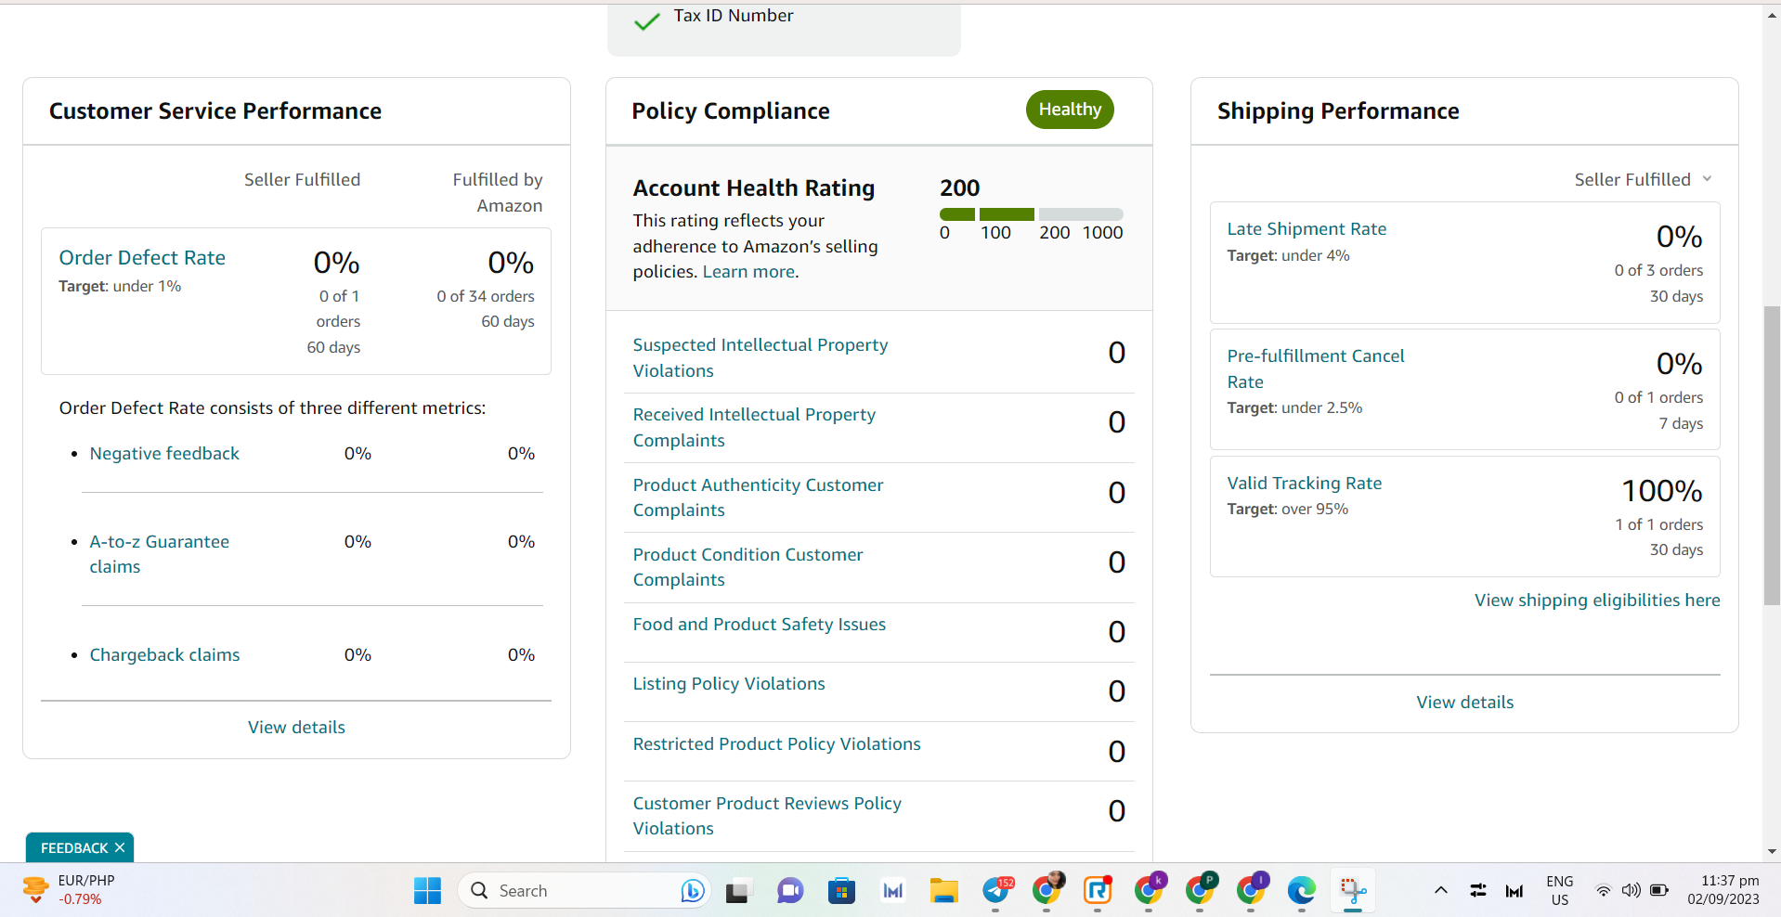Open the Windows Start menu

(x=427, y=891)
